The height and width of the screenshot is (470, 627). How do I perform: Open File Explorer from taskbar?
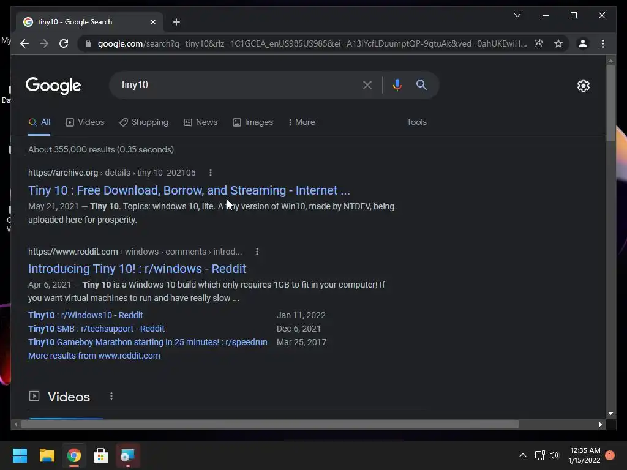click(x=47, y=455)
